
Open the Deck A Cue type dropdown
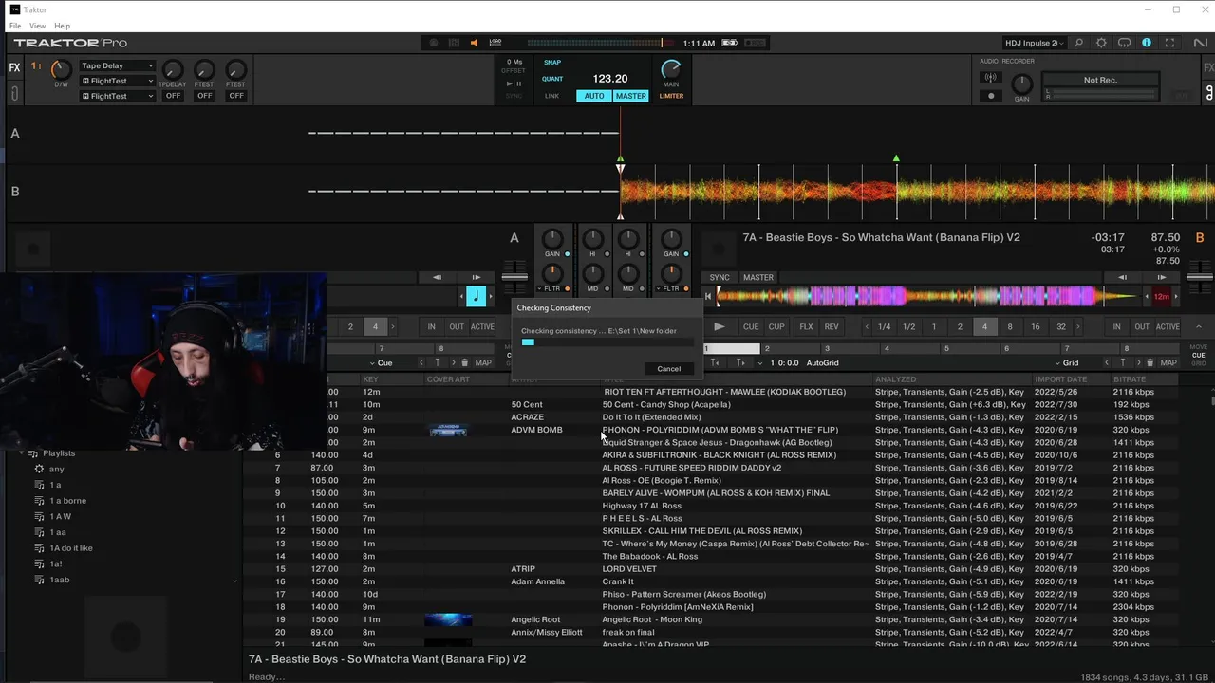tap(383, 362)
